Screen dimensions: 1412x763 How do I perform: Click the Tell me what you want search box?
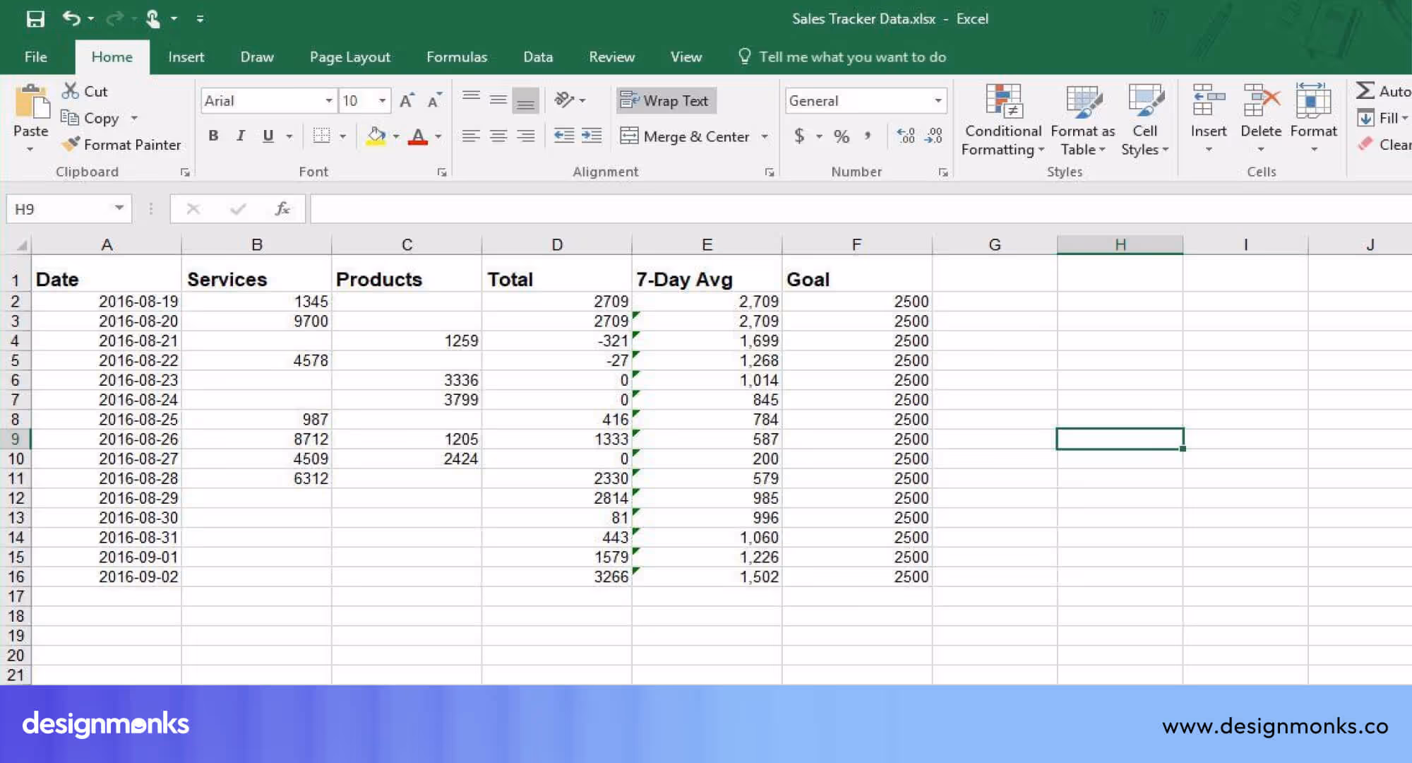point(842,57)
